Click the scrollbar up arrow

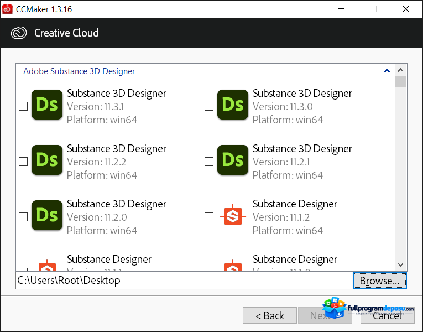[401, 70]
